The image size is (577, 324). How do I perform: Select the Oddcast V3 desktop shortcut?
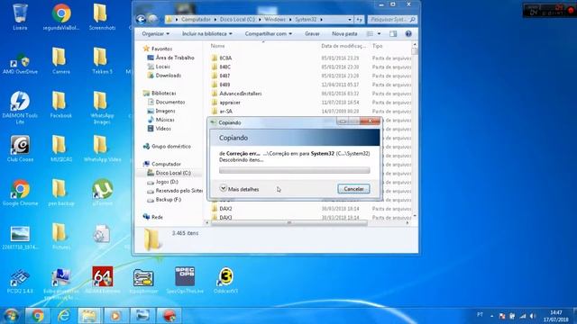(x=225, y=280)
